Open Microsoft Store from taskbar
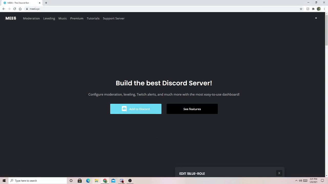 point(80,181)
